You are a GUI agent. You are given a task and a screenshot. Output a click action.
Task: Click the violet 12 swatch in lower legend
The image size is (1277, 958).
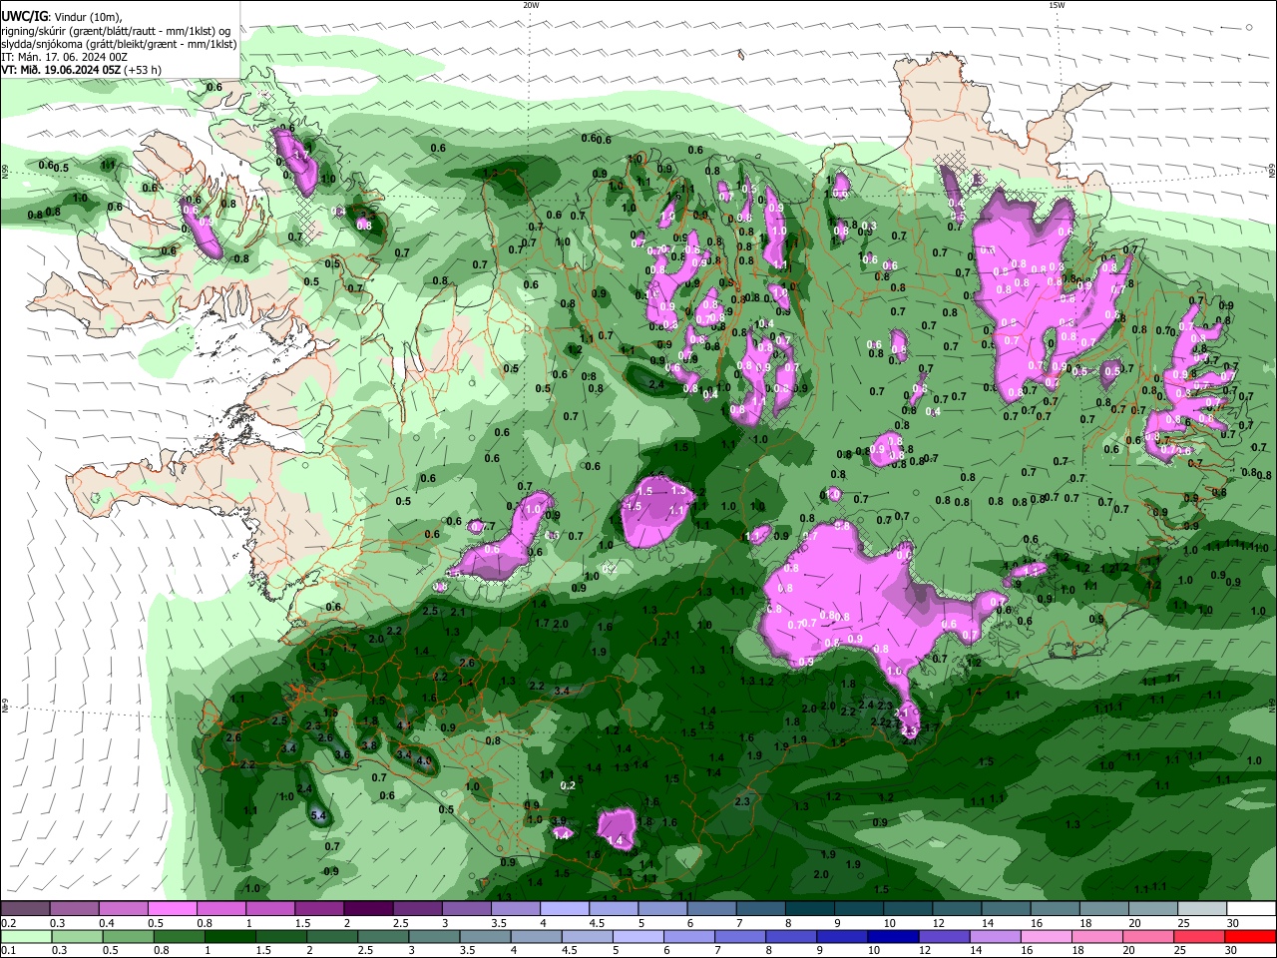(945, 937)
